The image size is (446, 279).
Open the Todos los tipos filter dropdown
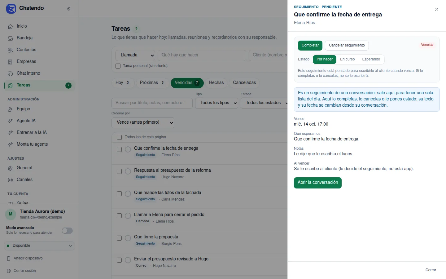click(216, 103)
